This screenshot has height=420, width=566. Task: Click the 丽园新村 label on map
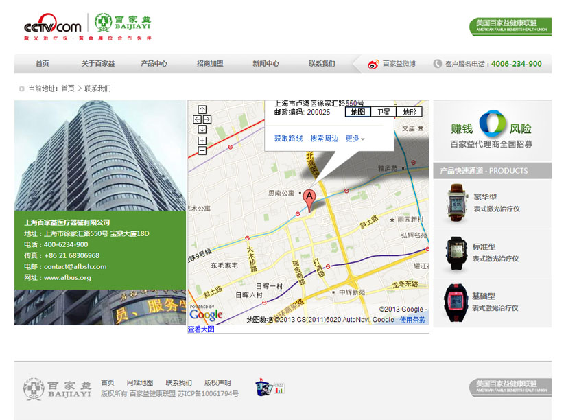[x=410, y=219]
